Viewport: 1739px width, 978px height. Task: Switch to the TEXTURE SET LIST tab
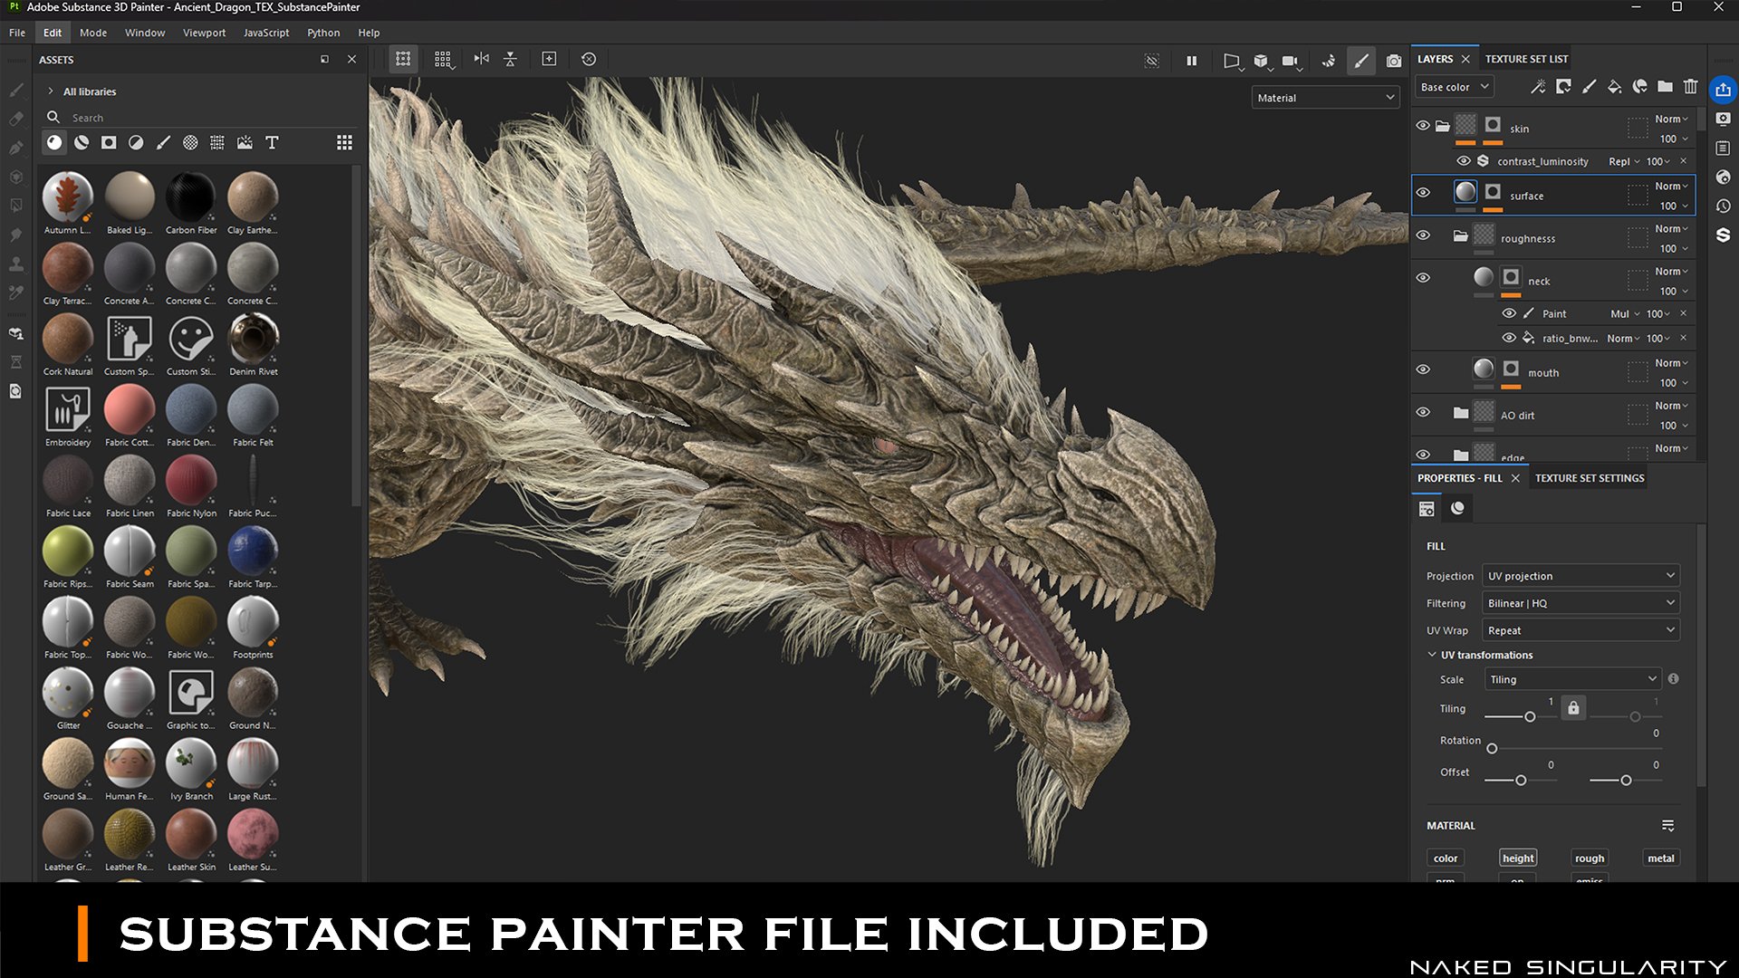tap(1526, 58)
